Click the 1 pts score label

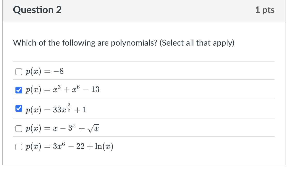[265, 10]
